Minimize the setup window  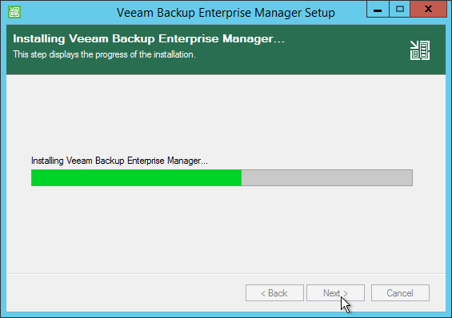point(378,10)
